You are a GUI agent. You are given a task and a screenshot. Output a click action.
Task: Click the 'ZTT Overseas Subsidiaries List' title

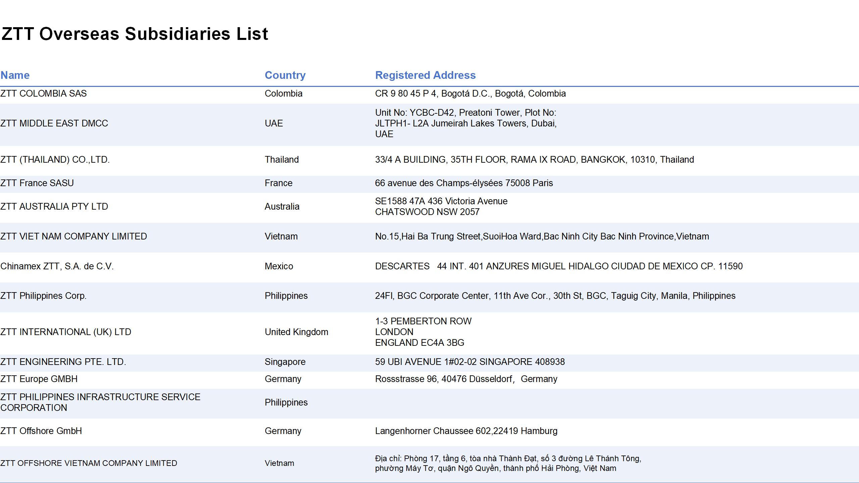click(x=135, y=34)
